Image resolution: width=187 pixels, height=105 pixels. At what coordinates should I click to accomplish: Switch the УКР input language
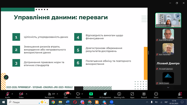(x=166, y=102)
